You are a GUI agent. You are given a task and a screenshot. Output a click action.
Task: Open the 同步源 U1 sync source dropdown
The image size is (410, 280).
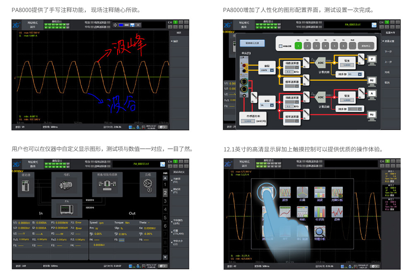pos(354,74)
